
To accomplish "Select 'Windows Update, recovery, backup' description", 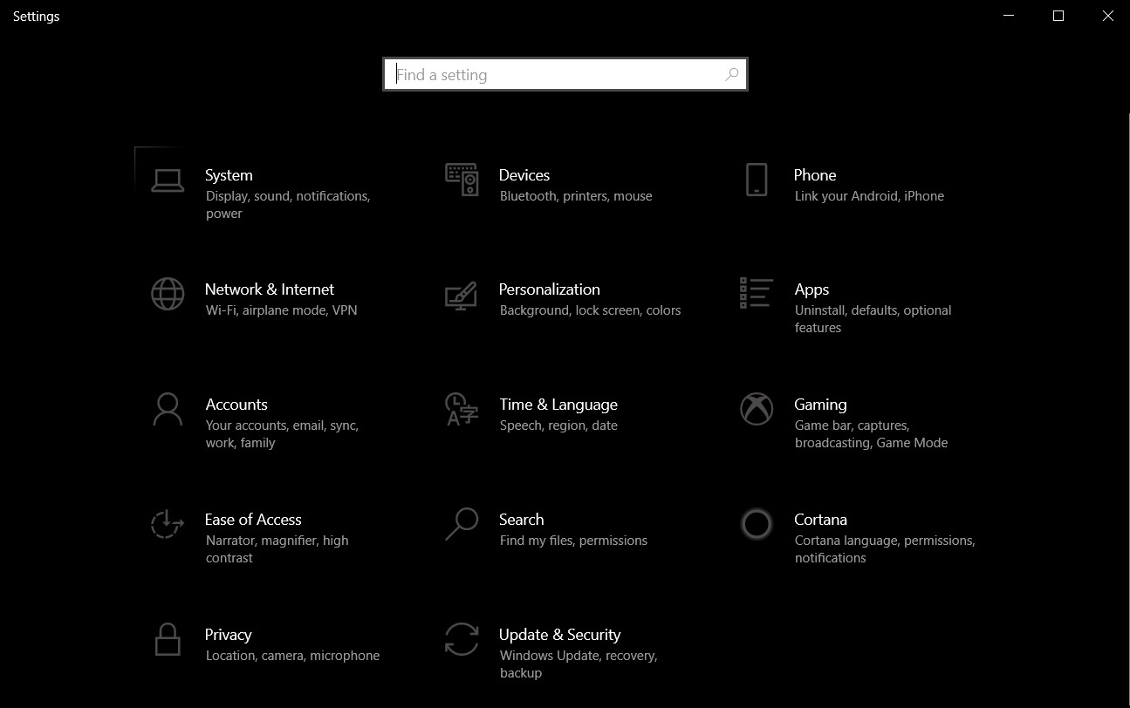I will tap(579, 664).
